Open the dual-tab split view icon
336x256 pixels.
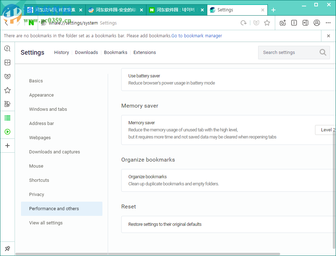tap(294, 23)
